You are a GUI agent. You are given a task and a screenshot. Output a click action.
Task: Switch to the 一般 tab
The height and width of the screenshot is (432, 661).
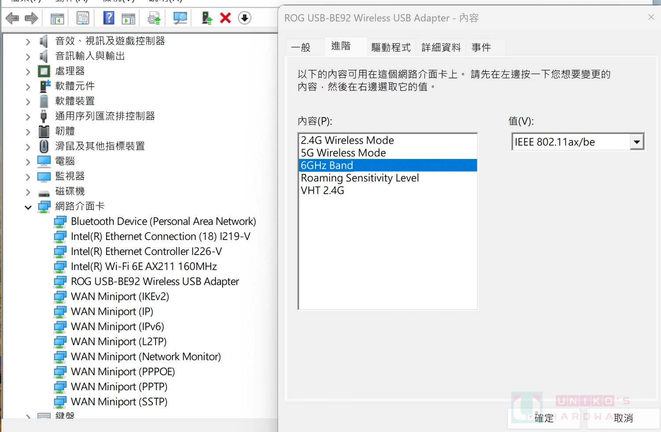coord(301,48)
